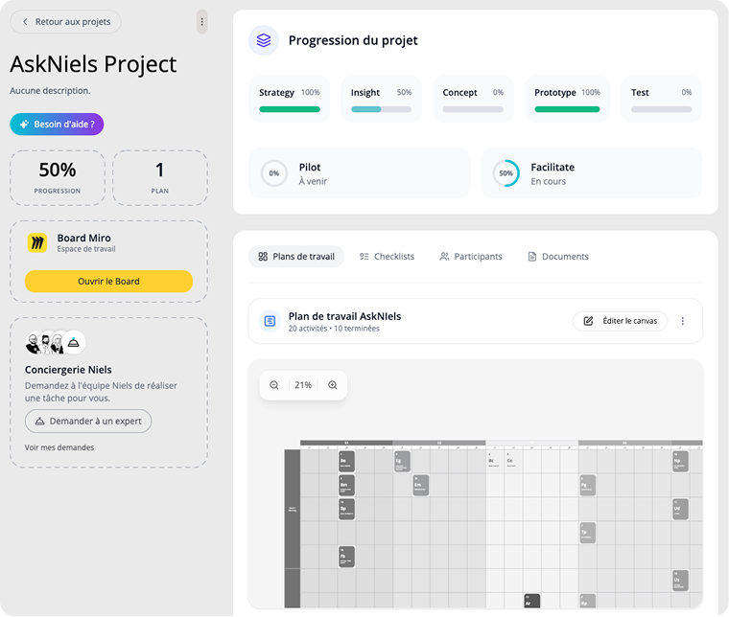Click the Plan de travail document icon
729x617 pixels.
[270, 321]
